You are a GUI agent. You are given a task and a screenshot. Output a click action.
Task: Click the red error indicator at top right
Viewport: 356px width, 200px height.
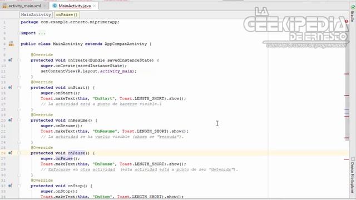click(347, 21)
